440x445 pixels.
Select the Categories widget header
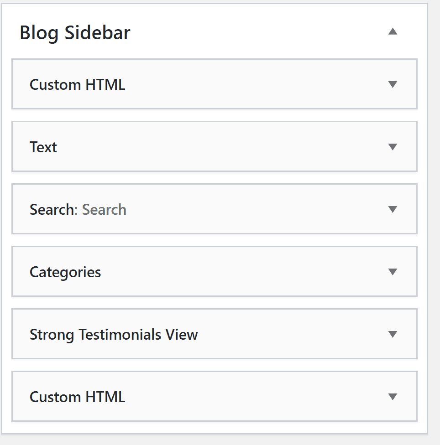[x=215, y=272]
